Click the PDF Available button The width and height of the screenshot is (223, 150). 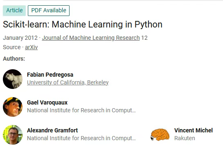click(49, 11)
